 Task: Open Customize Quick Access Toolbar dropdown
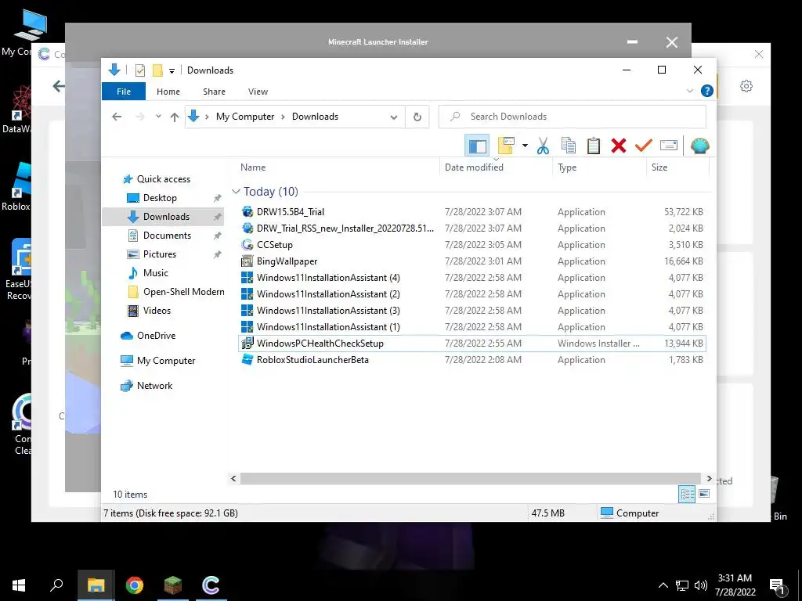172,71
